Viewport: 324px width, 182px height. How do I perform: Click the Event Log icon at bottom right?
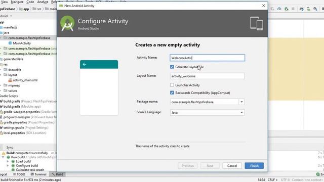point(318,174)
